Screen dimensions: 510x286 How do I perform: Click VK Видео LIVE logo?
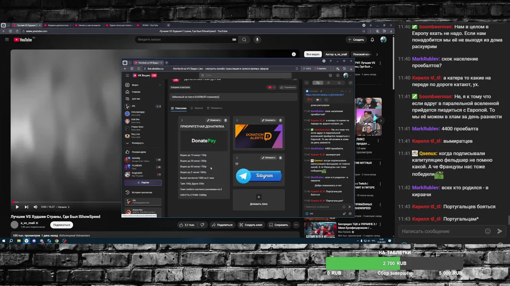click(145, 75)
